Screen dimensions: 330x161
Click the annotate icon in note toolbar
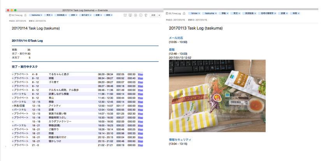[135, 15]
